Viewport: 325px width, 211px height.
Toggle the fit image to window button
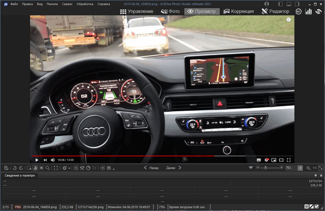tap(320, 168)
